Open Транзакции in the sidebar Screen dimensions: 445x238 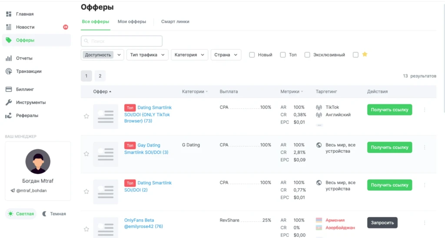(29, 71)
